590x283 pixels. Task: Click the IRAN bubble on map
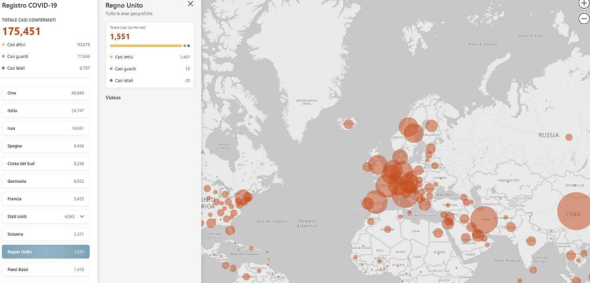[x=484, y=220]
